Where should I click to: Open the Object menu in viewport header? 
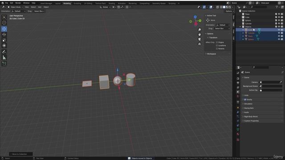tap(46, 7)
